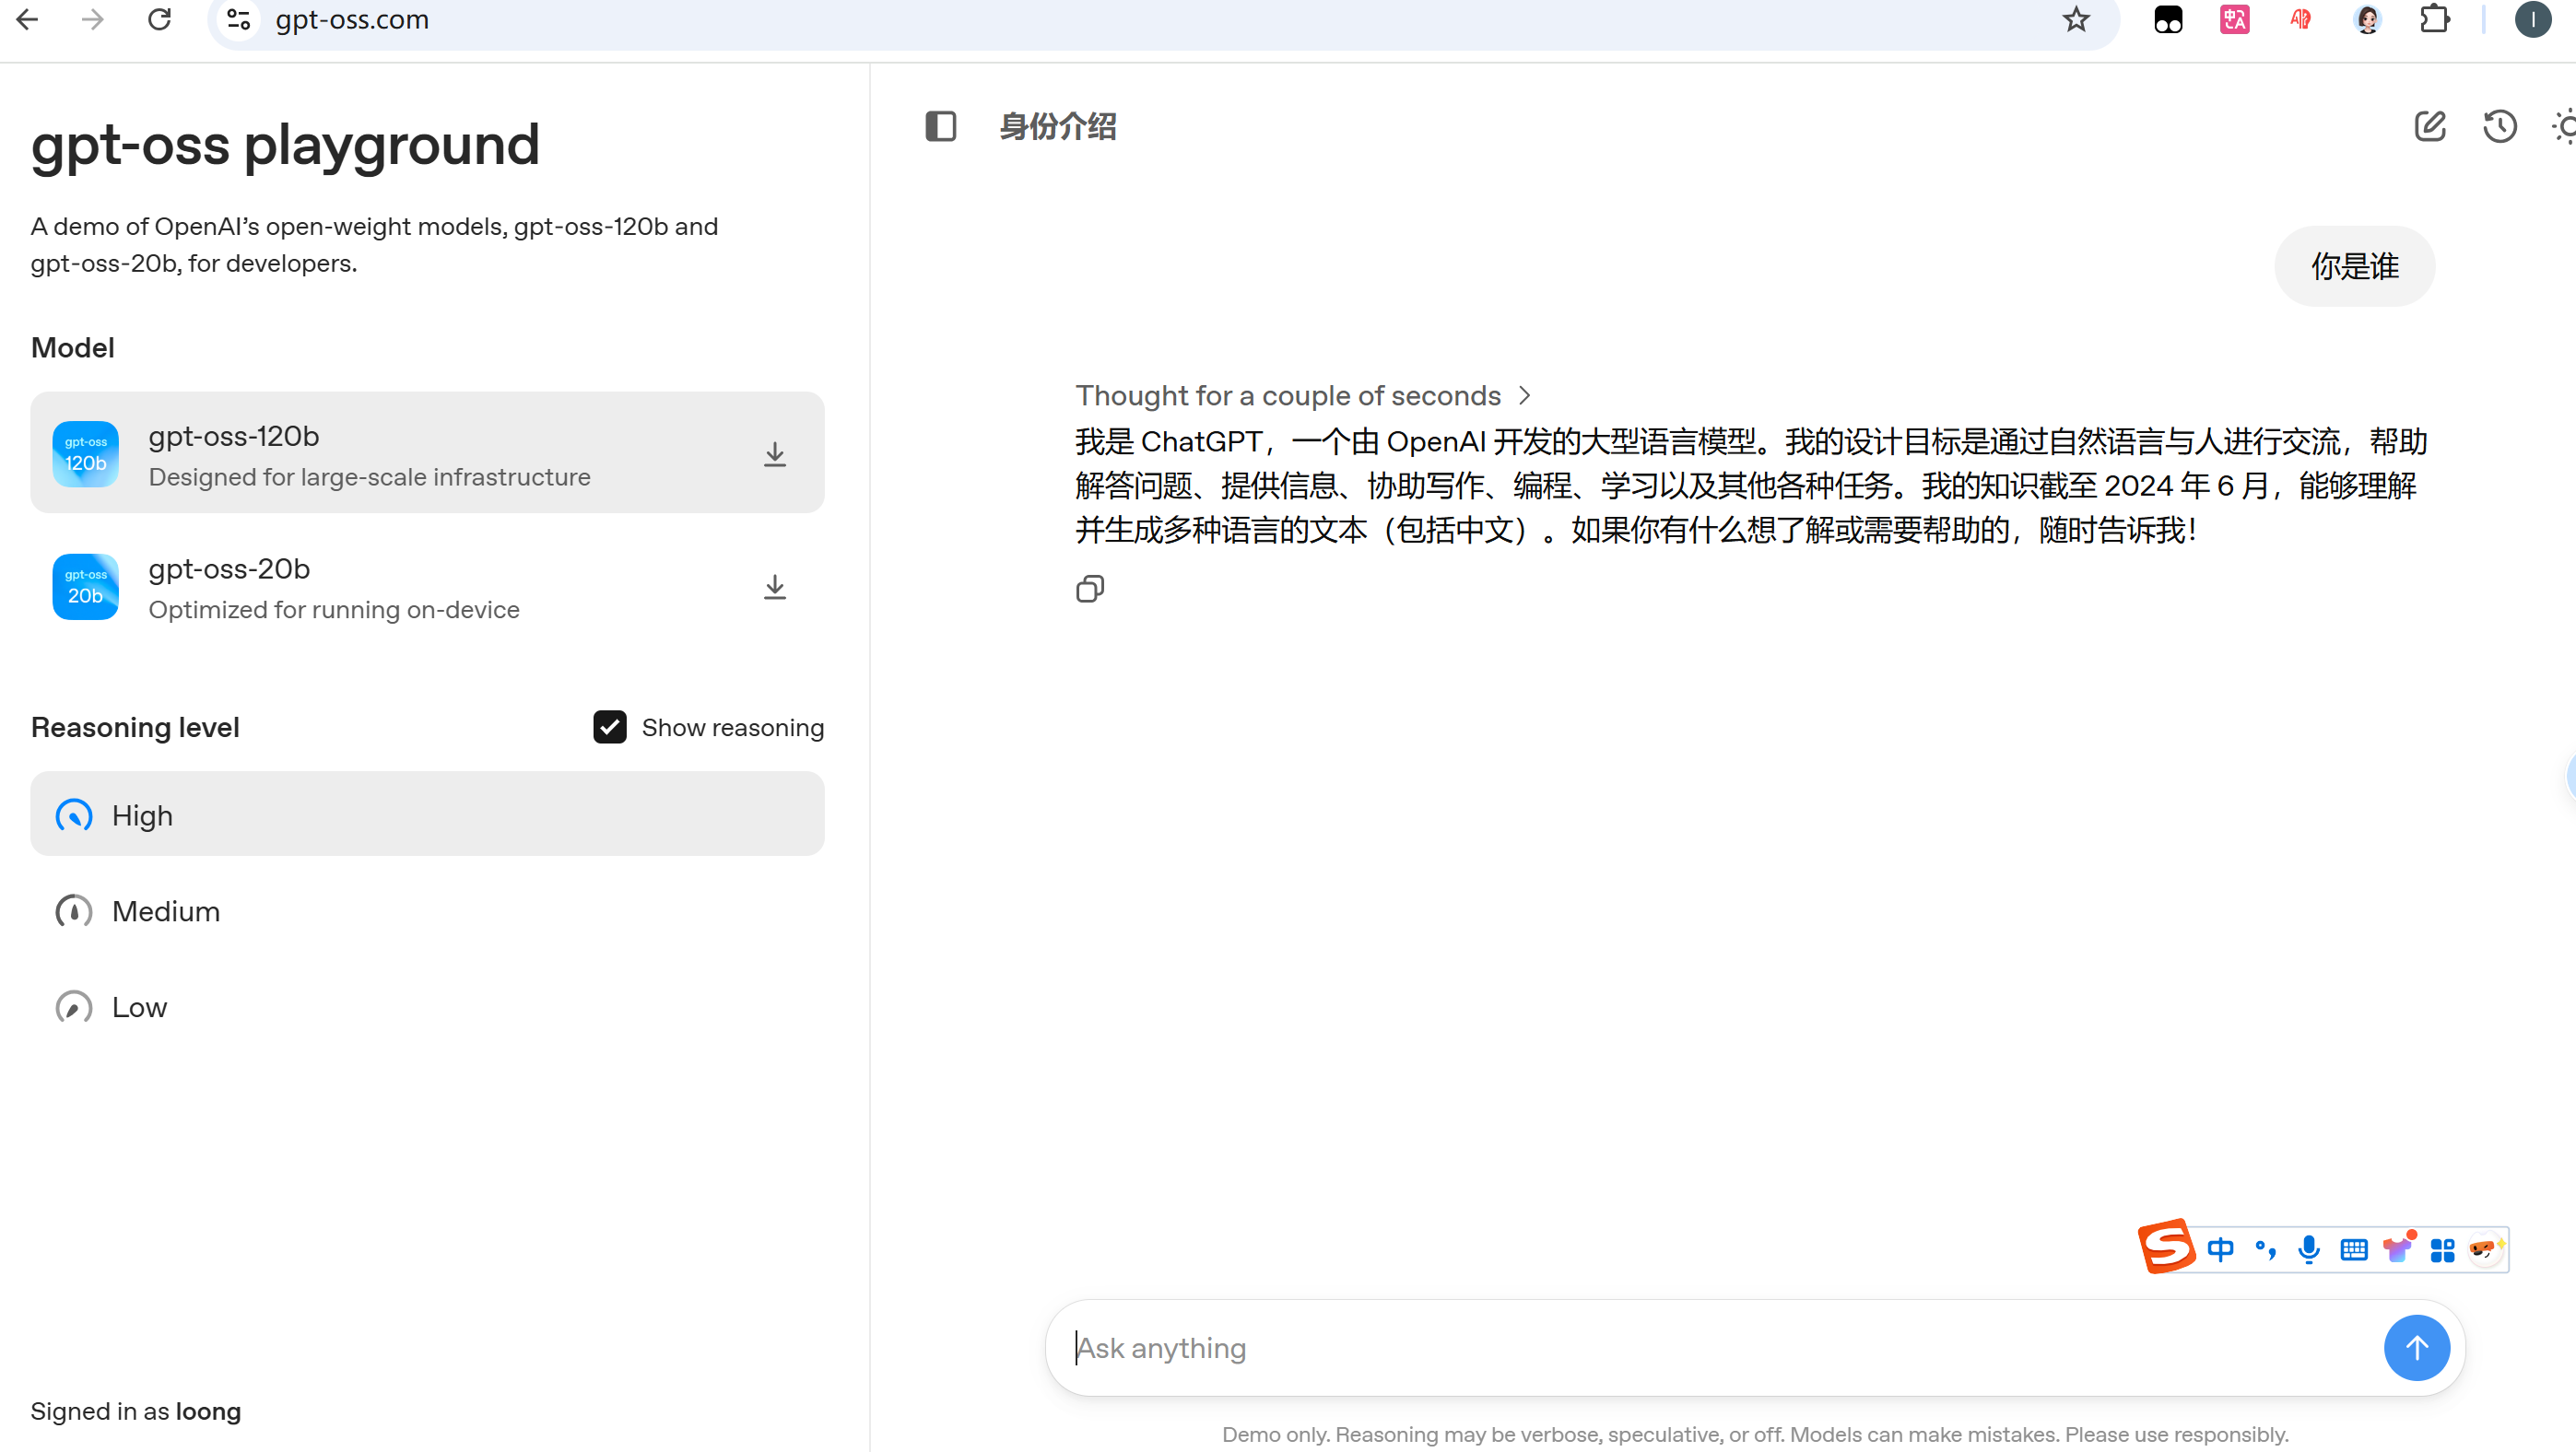Reload the gpt-oss.com page
Viewport: 2576px width, 1452px height.
(159, 19)
